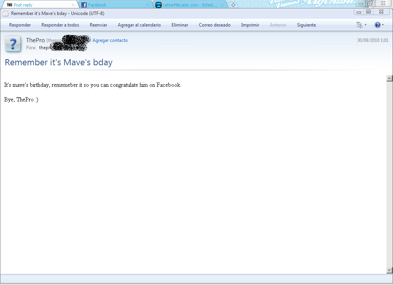Close the email message window
Viewport: 393px width, 285px height.
click(381, 12)
